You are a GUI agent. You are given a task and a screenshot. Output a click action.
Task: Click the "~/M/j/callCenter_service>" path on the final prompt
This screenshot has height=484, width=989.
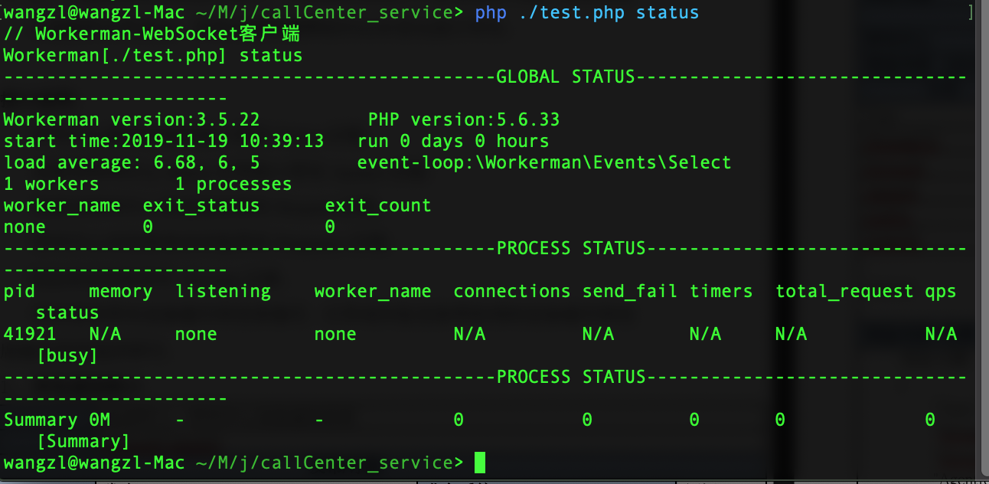pos(330,463)
